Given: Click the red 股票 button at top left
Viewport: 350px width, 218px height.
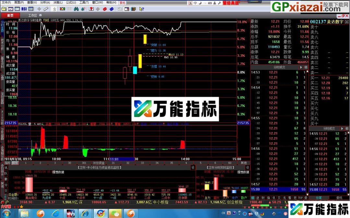Looking at the screenshot, I should click(11, 15).
